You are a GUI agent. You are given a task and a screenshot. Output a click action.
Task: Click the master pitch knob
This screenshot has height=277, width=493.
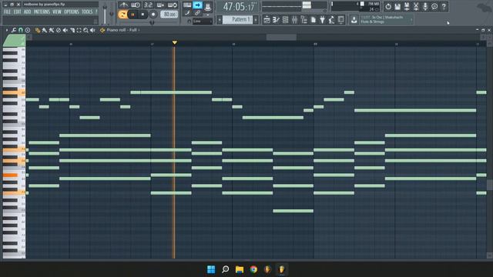(x=112, y=14)
